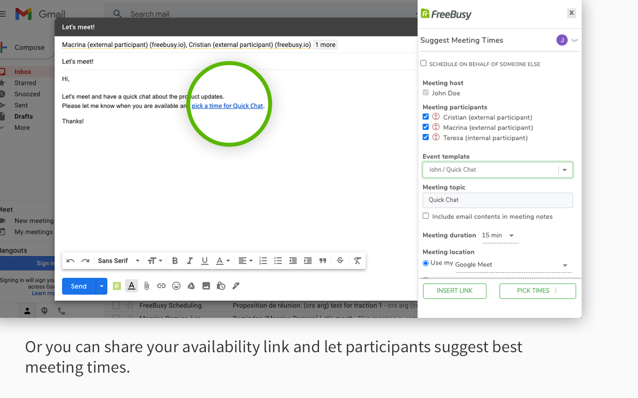Open the Sent folder

pyautogui.click(x=21, y=105)
